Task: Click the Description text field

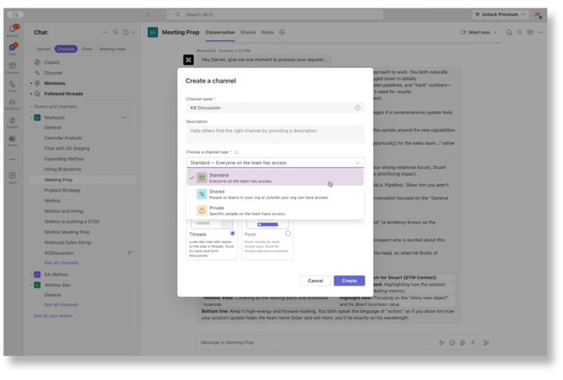Action: (276, 134)
